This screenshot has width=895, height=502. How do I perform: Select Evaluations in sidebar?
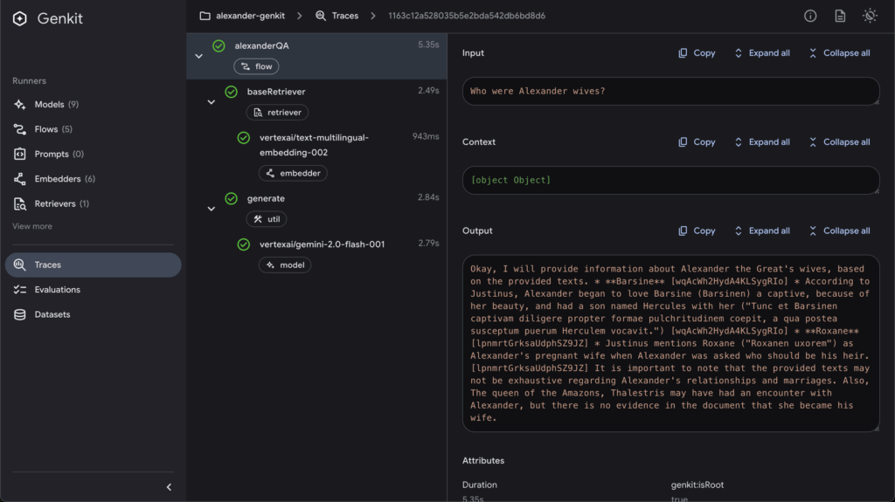pyautogui.click(x=57, y=290)
